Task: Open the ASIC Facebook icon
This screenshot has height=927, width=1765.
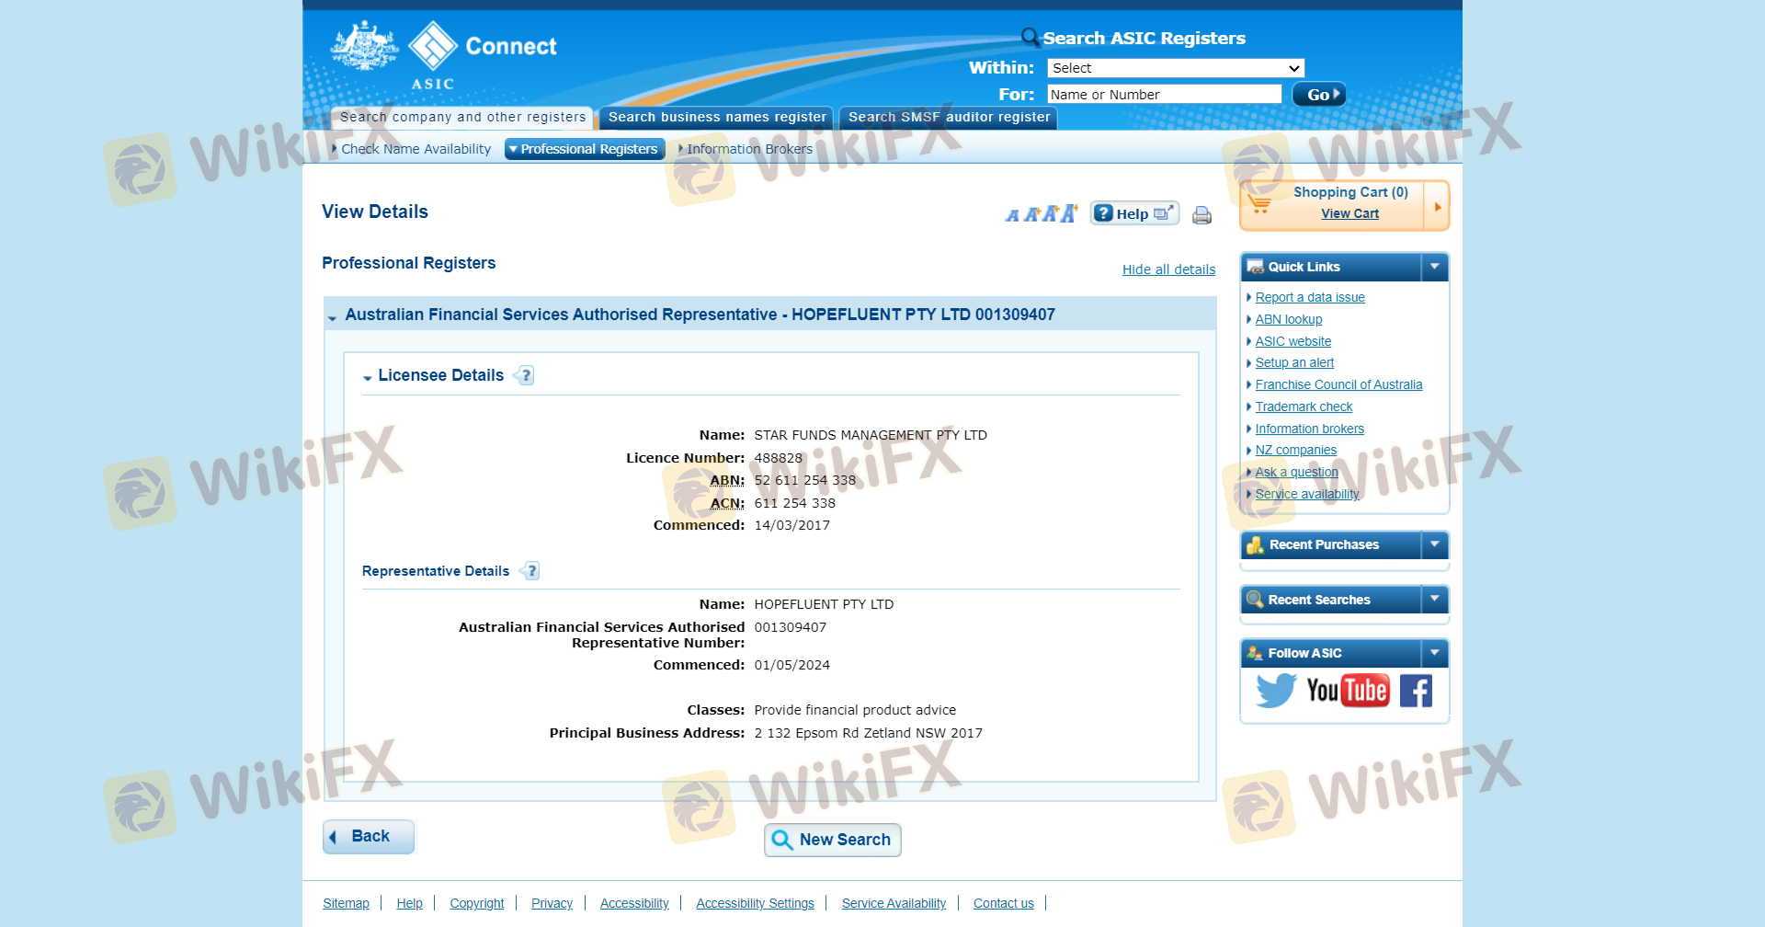Action: tap(1416, 690)
